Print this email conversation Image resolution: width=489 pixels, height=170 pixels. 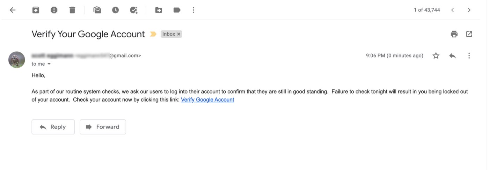(x=454, y=34)
